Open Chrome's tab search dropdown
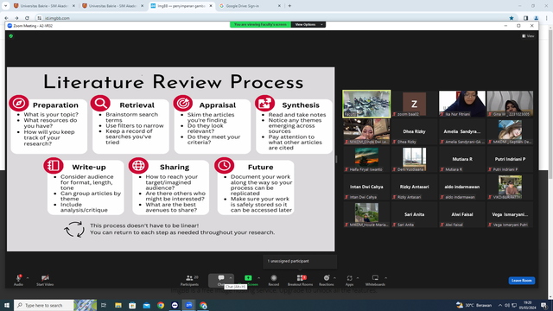Screen dimensions: 553x311 [x=6, y=6]
